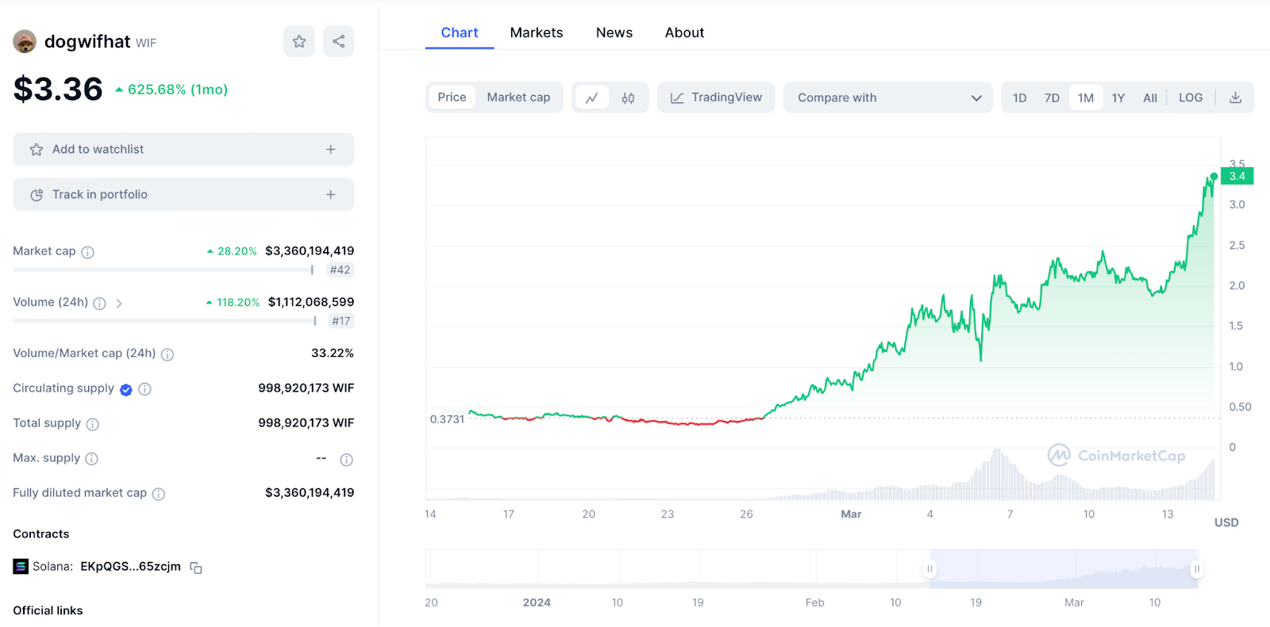Click the Official links heading
The image size is (1270, 627).
coord(48,610)
